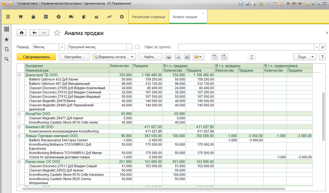Open Варианты отчета dropdown
This screenshot has width=329, height=193.
tap(114, 57)
